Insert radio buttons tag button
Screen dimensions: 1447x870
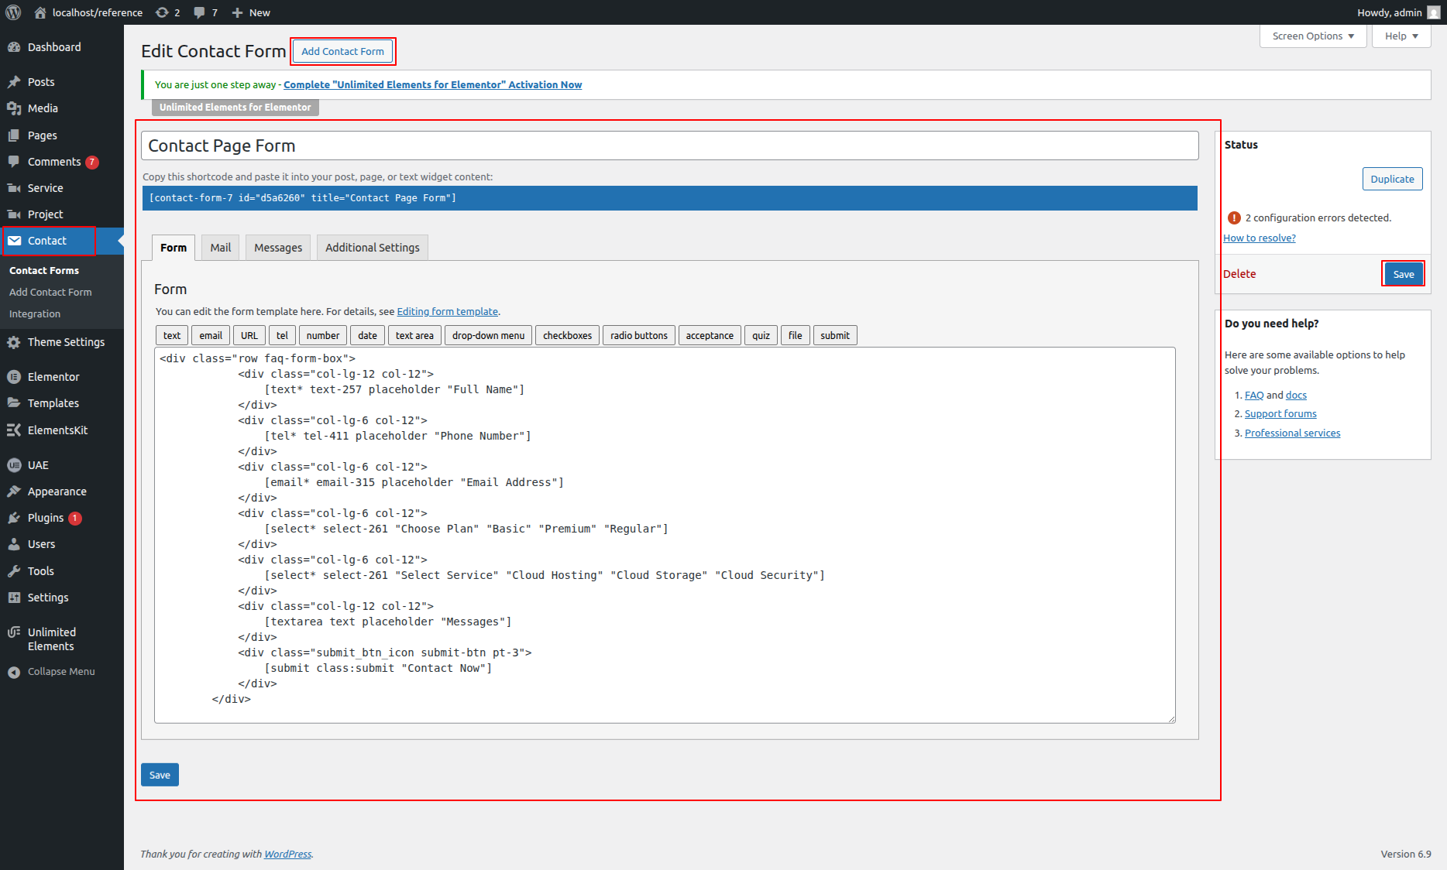[x=639, y=335]
